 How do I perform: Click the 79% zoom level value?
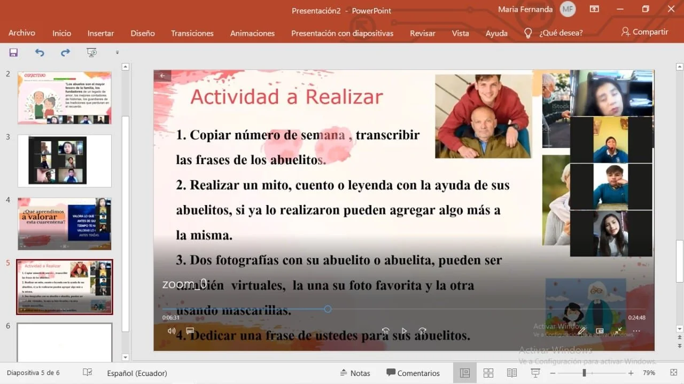649,373
